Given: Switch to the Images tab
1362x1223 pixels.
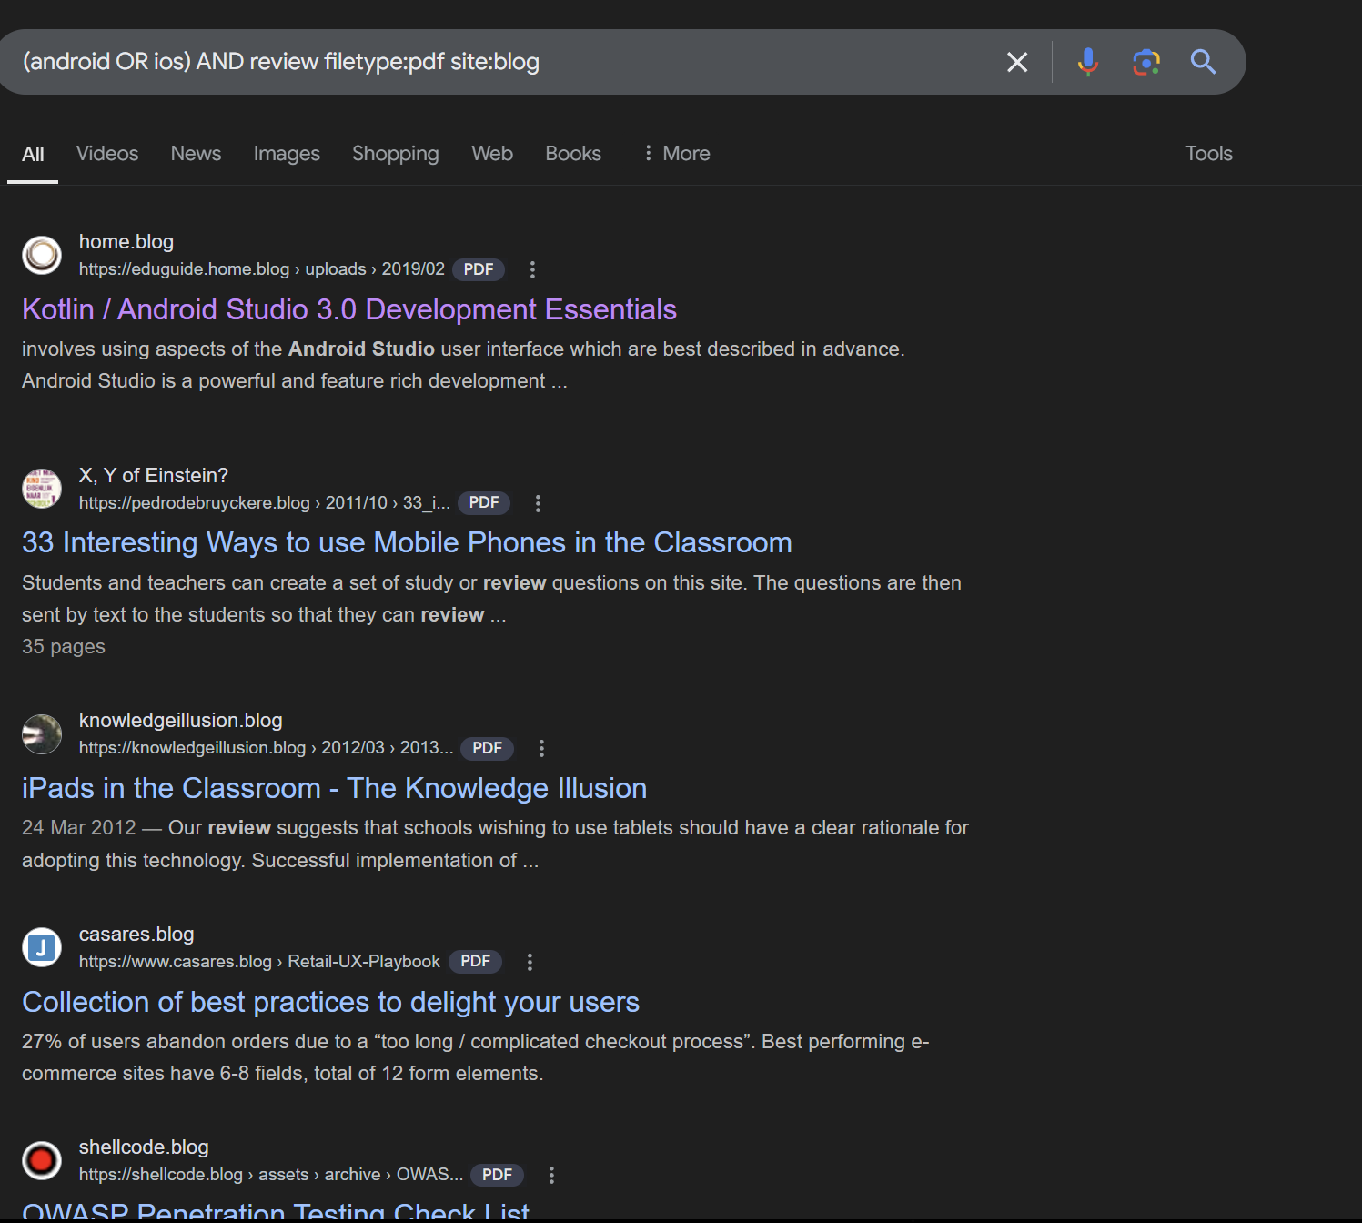Looking at the screenshot, I should point(287,154).
